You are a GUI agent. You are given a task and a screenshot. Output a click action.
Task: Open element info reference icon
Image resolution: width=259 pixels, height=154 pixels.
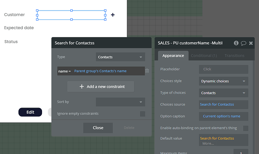point(236,43)
